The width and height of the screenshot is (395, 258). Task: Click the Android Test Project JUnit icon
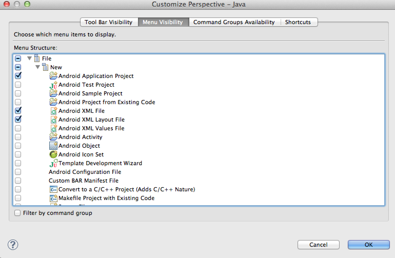53,85
